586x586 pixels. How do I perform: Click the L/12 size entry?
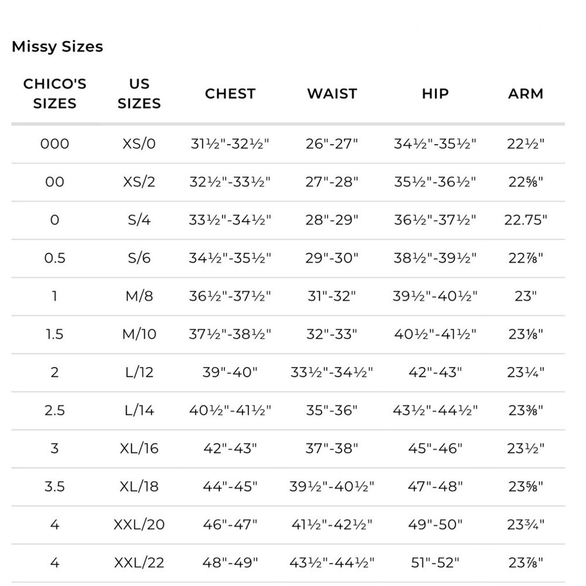tap(139, 372)
